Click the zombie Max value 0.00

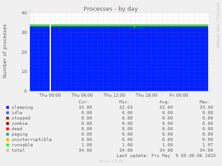(208, 123)
